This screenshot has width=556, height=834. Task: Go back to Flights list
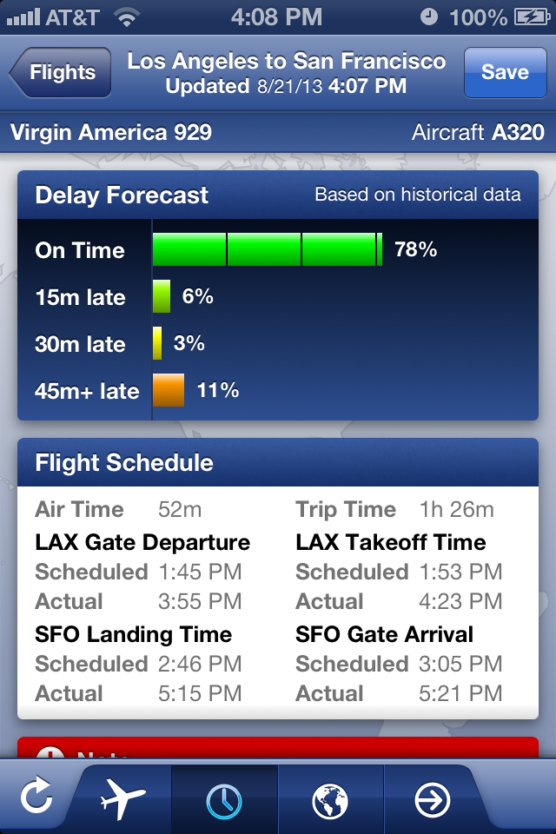click(61, 72)
